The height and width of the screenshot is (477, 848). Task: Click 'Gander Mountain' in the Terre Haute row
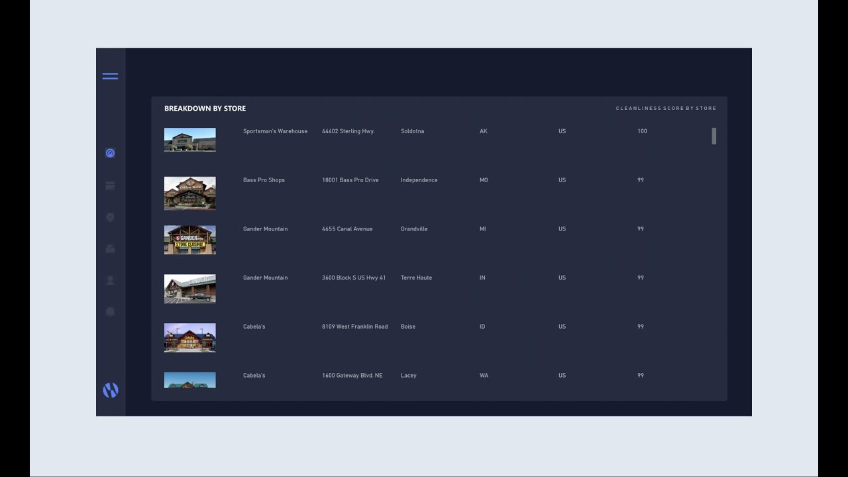[265, 278]
